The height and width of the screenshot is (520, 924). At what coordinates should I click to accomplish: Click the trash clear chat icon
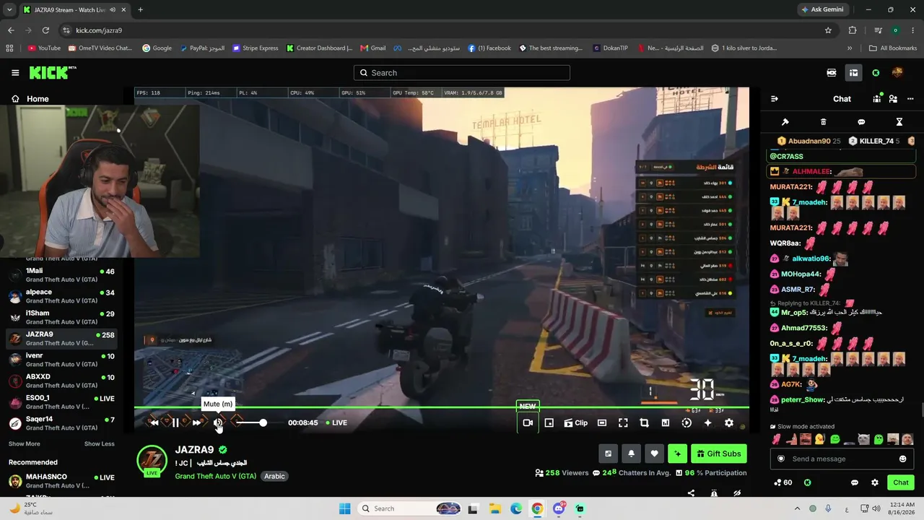click(824, 122)
